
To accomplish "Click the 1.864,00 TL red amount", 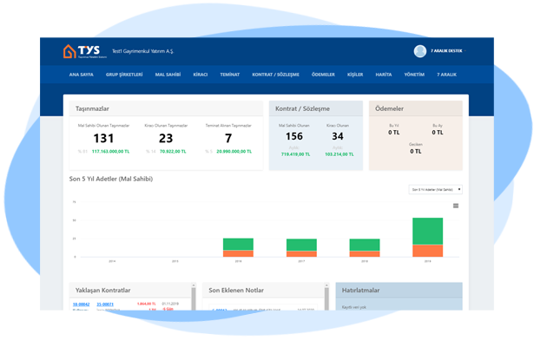I will click(x=147, y=304).
